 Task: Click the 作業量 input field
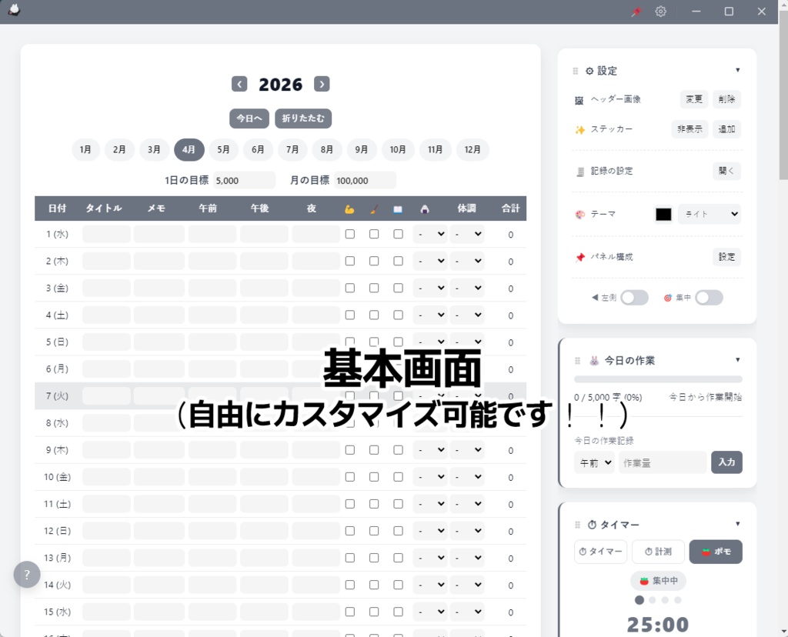(x=662, y=462)
